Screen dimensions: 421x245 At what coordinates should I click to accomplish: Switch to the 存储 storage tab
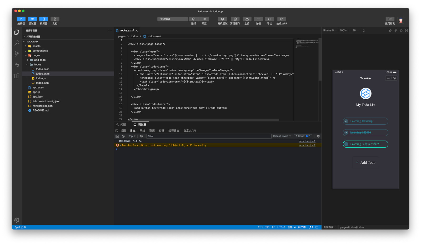click(x=162, y=131)
